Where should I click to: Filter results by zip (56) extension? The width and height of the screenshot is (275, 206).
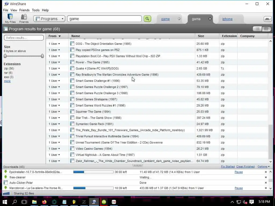pos(9,68)
